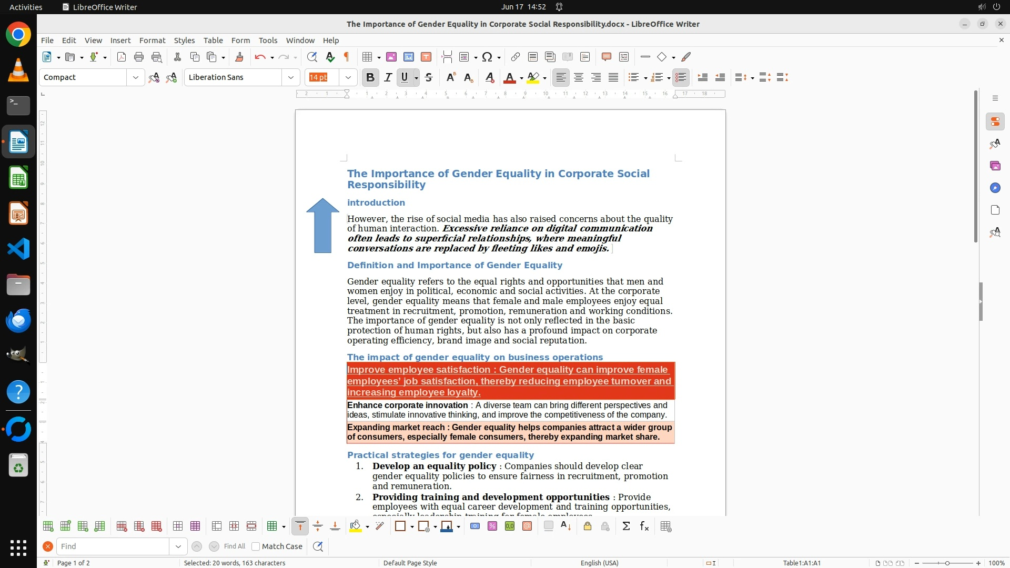Open the Navigator sidebar panel

[x=995, y=188]
